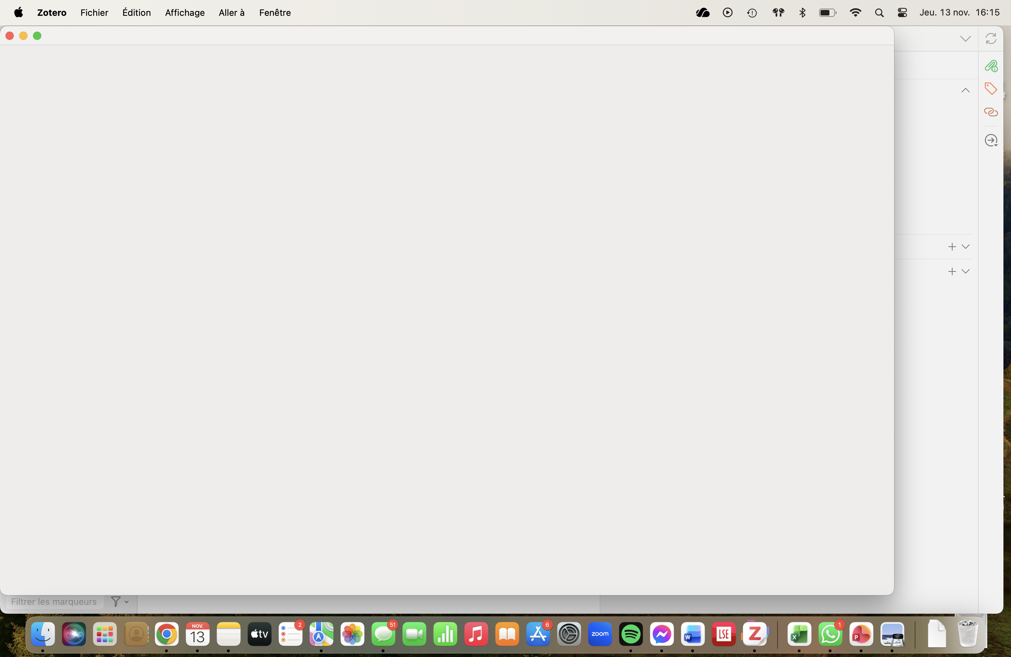This screenshot has height=657, width=1011.
Task: Open Control Center in the menu bar
Action: click(x=902, y=13)
